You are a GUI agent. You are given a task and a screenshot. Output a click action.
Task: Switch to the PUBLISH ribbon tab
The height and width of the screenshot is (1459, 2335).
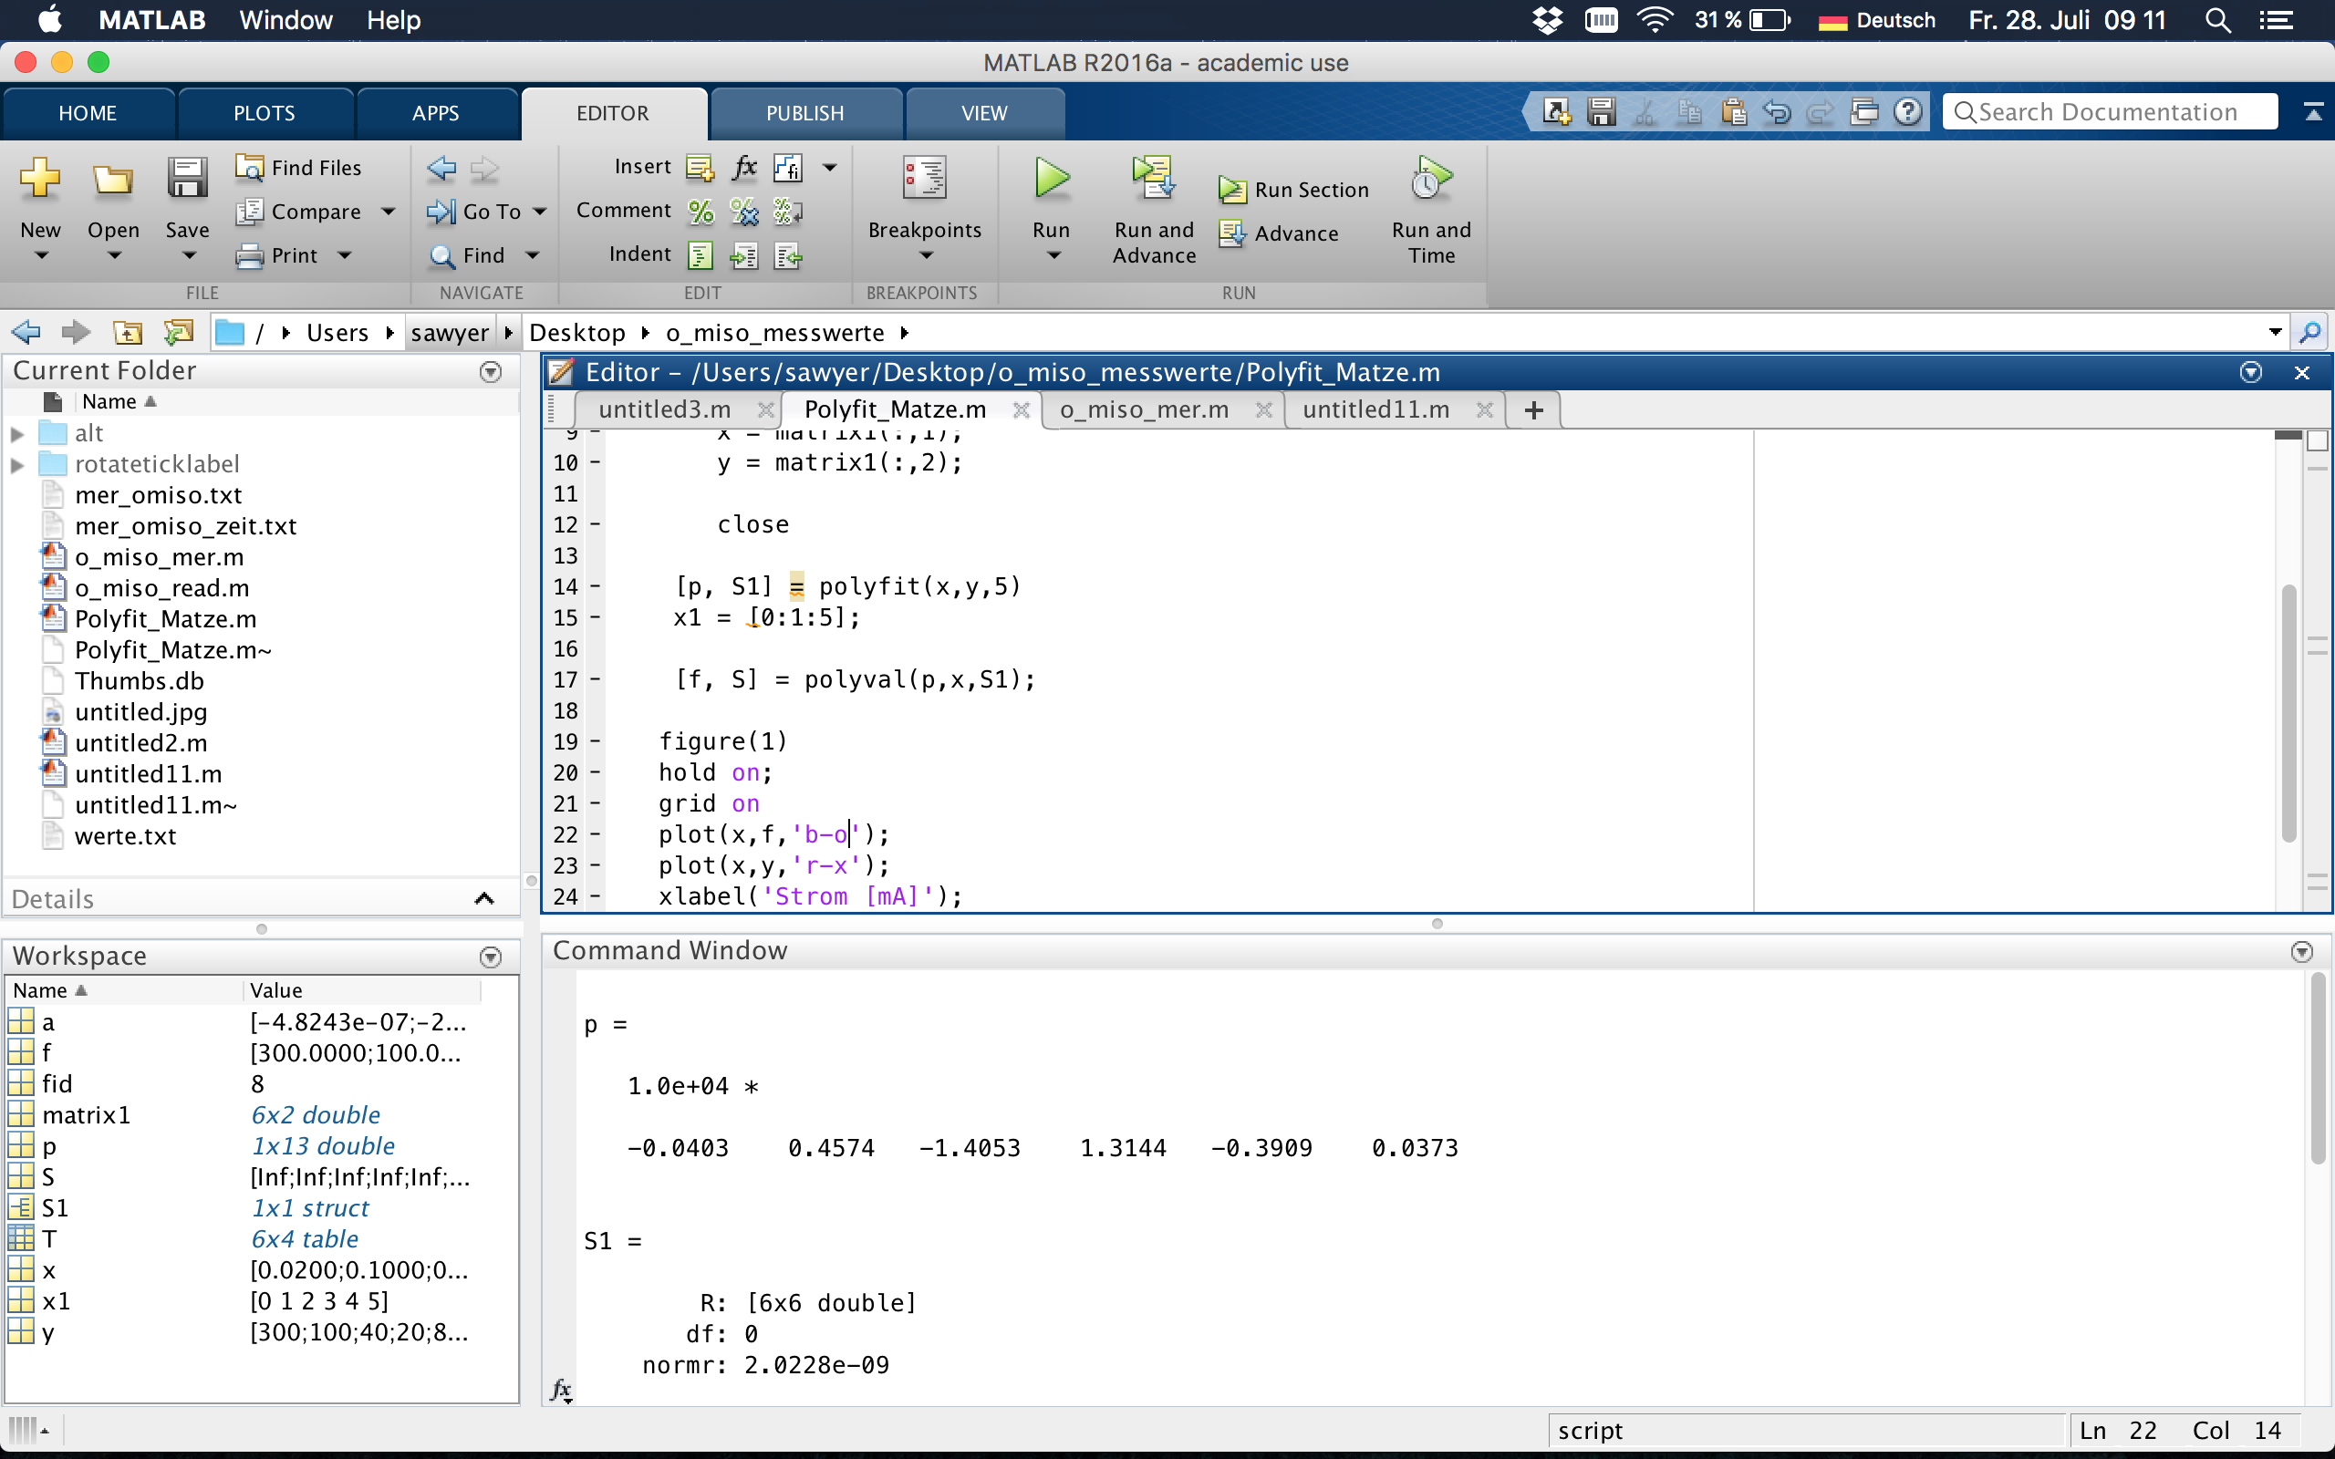tap(804, 113)
